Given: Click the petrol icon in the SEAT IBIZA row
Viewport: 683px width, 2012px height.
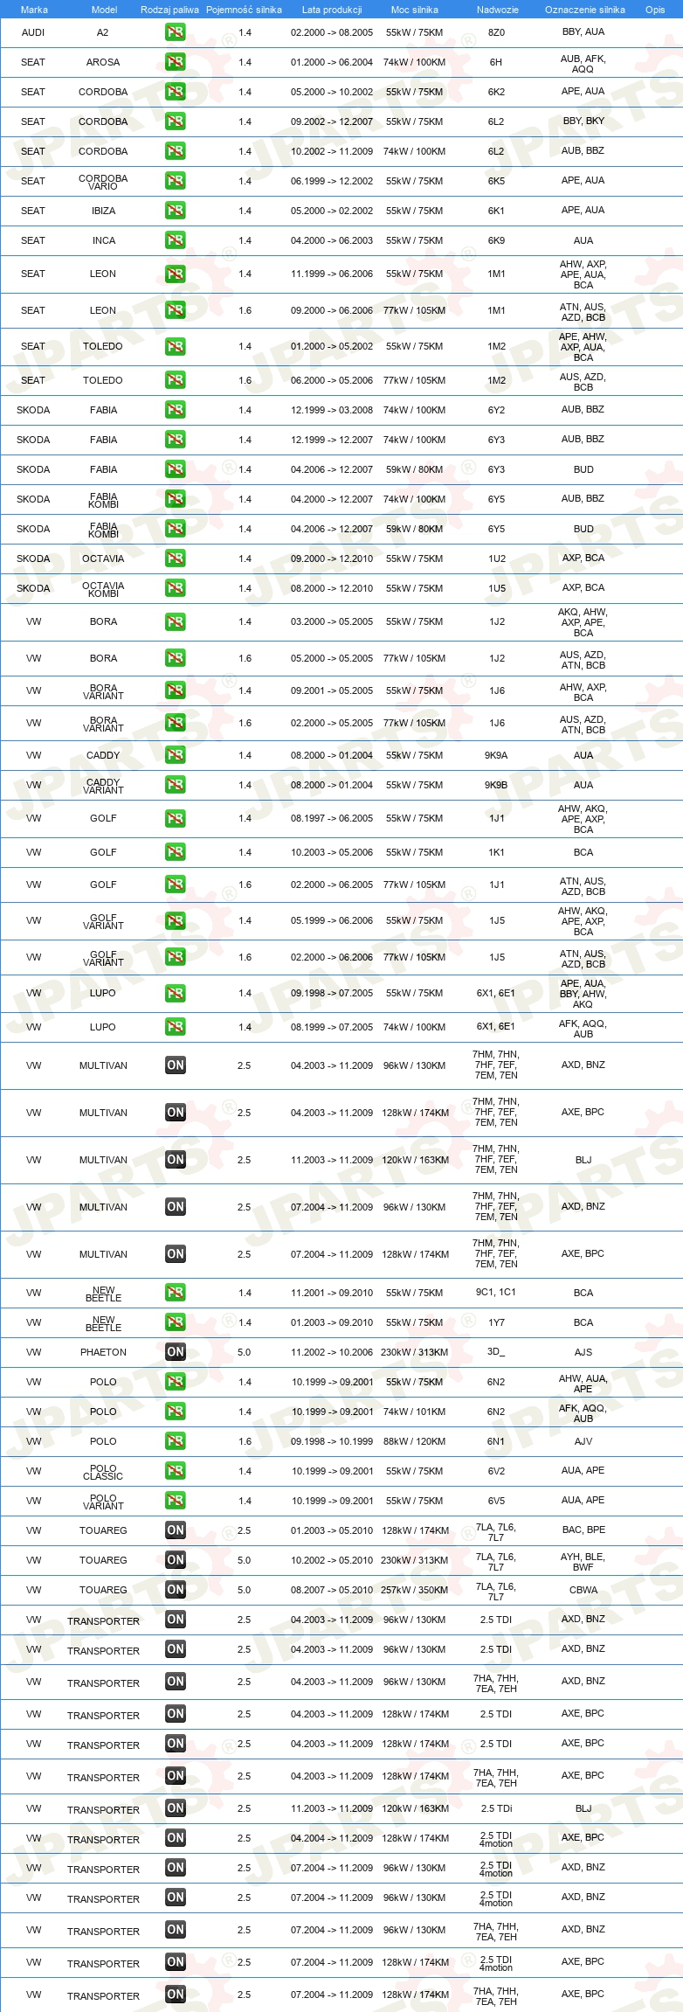Looking at the screenshot, I should (x=175, y=211).
